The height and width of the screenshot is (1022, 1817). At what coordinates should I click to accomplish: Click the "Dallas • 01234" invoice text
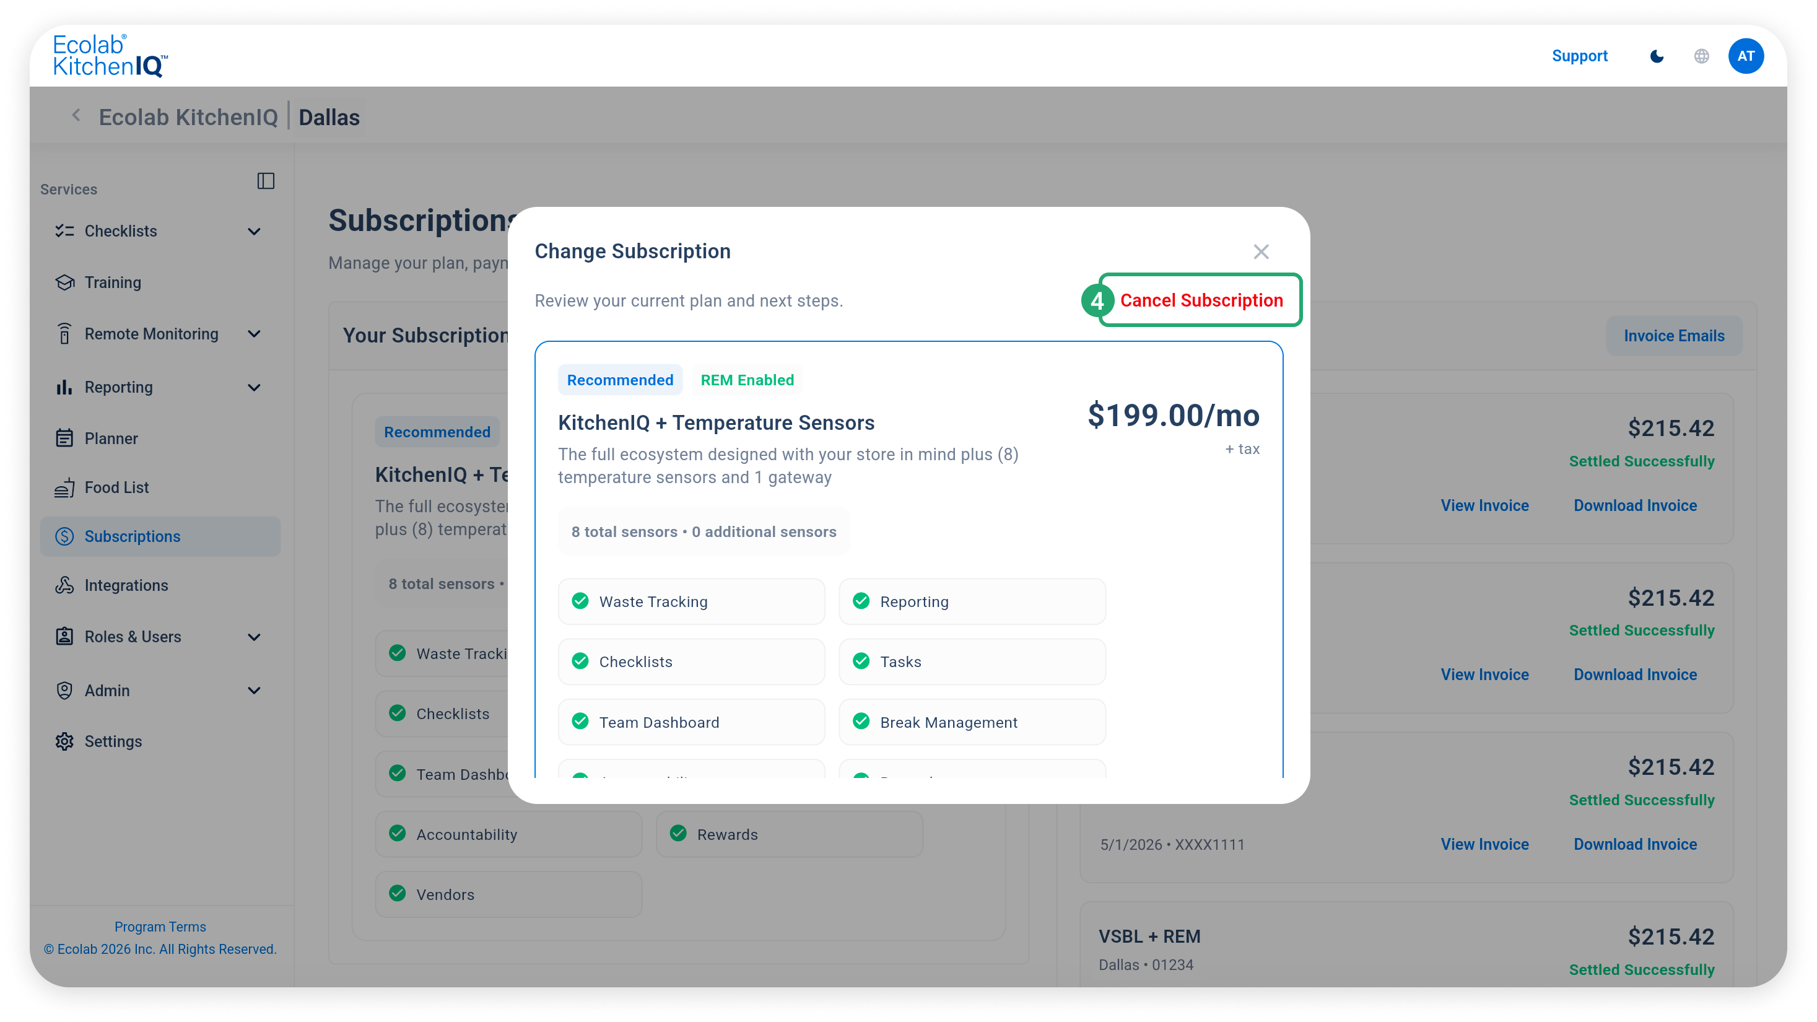click(1146, 965)
